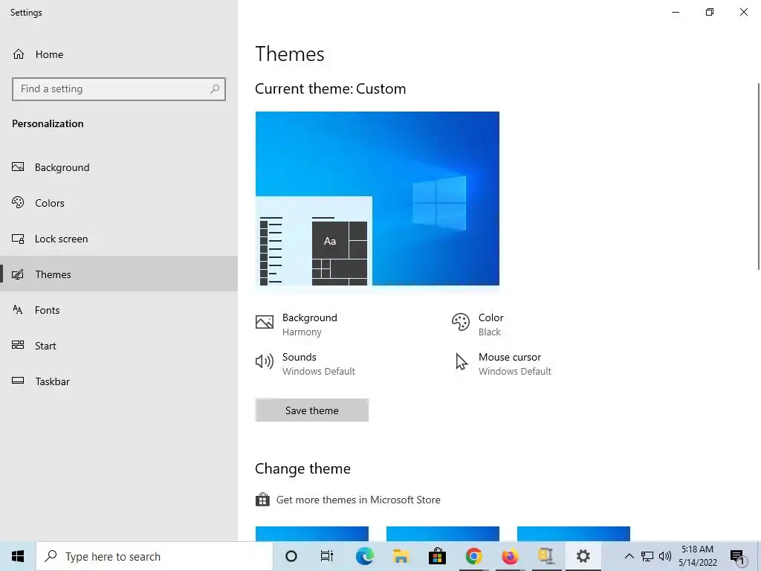Click the Microsoft Store bag icon link

click(x=262, y=499)
